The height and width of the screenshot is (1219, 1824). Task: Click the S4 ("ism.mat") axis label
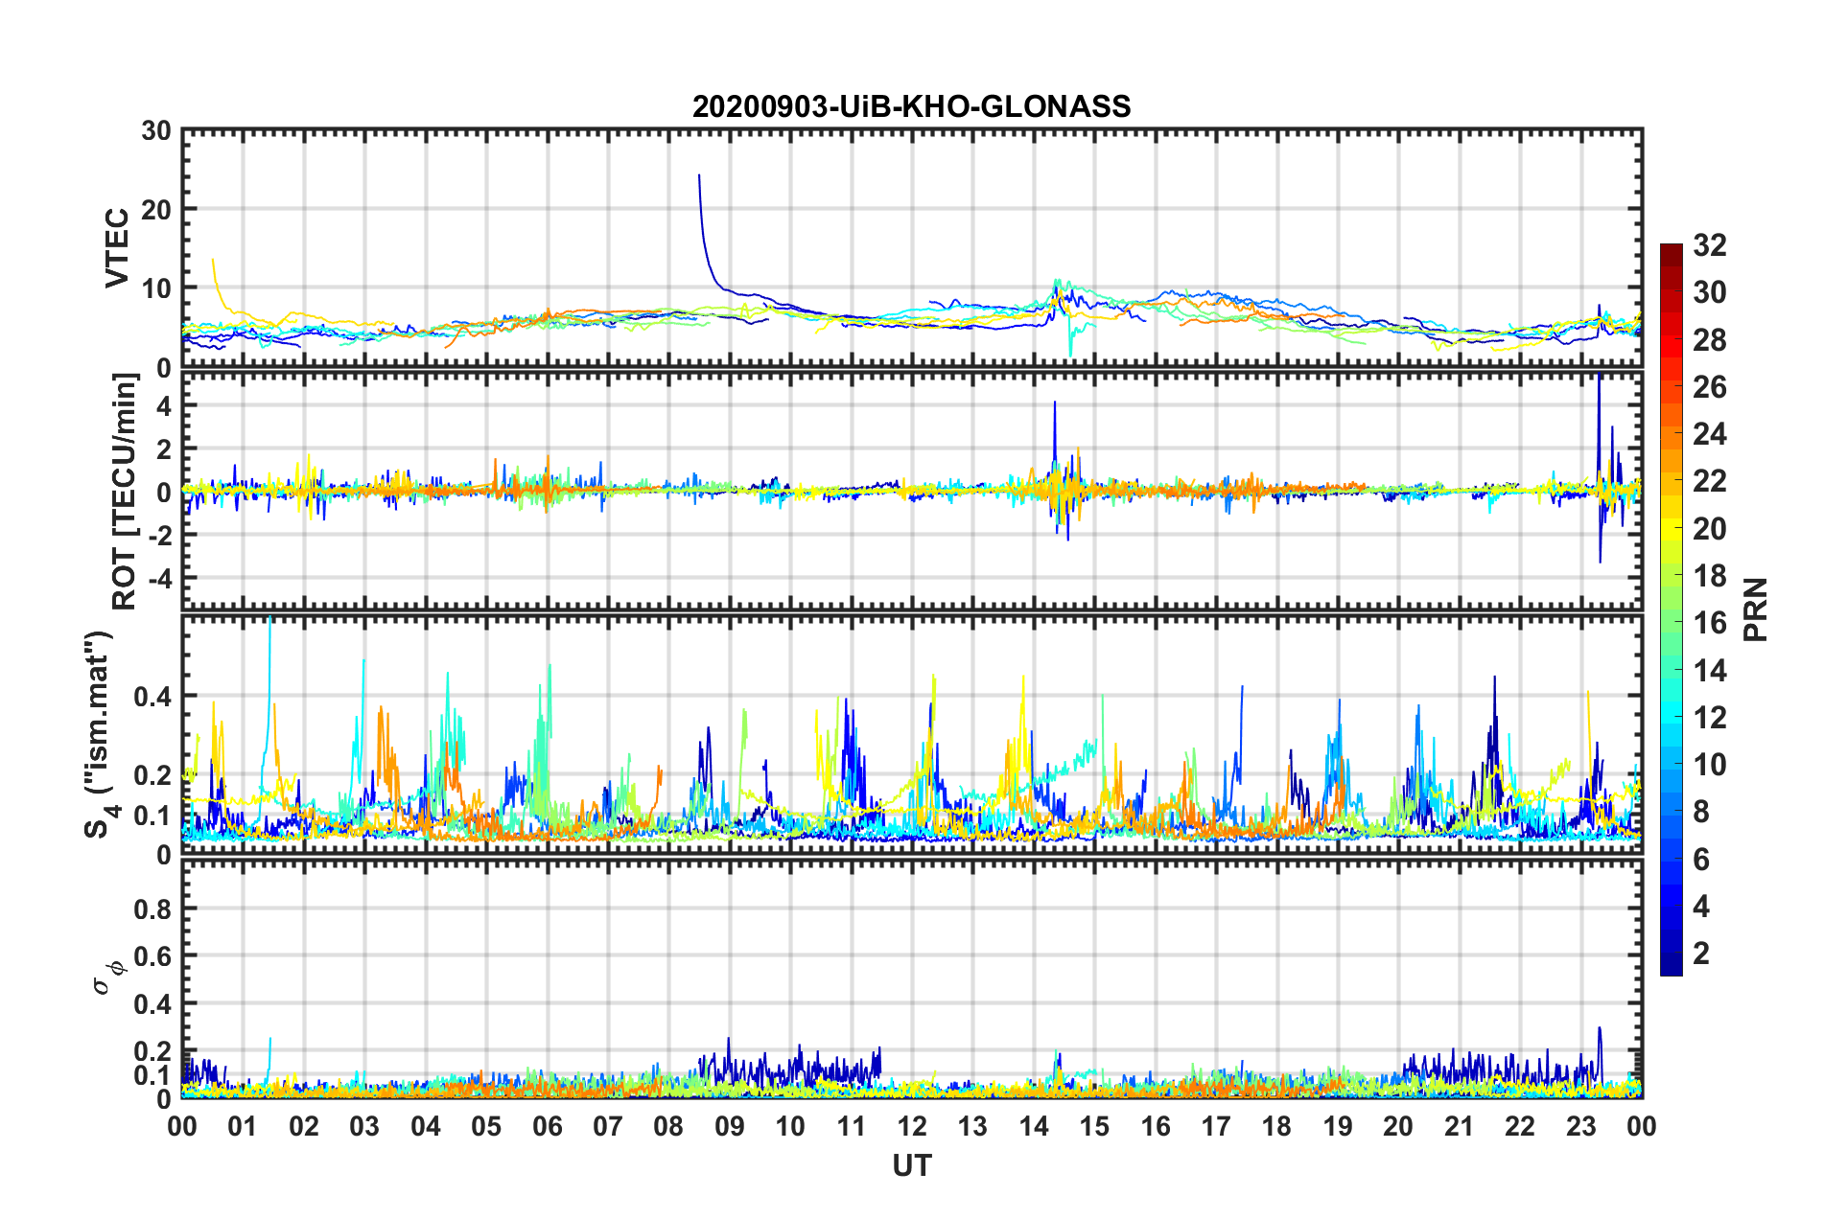coord(100,735)
